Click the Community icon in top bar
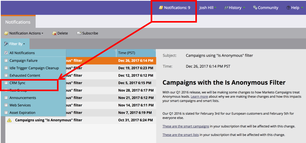Screen dimensions: 306x143 click(255, 8)
